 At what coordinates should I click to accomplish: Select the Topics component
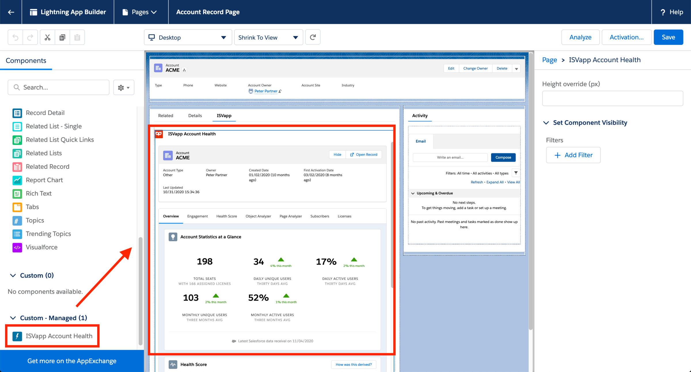(x=28, y=221)
